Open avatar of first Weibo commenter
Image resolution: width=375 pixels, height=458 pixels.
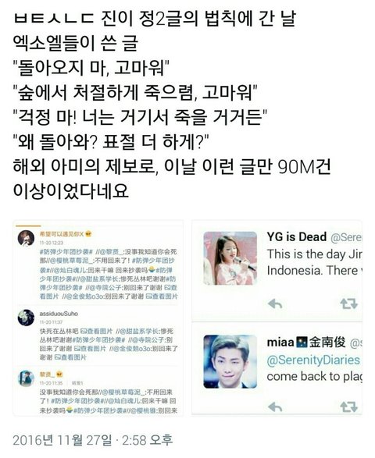click(x=26, y=238)
